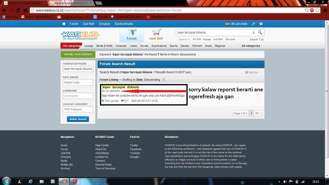This screenshot has width=329, height=185.
Task: Go to the browser home page icon
Action: click(25, 10)
